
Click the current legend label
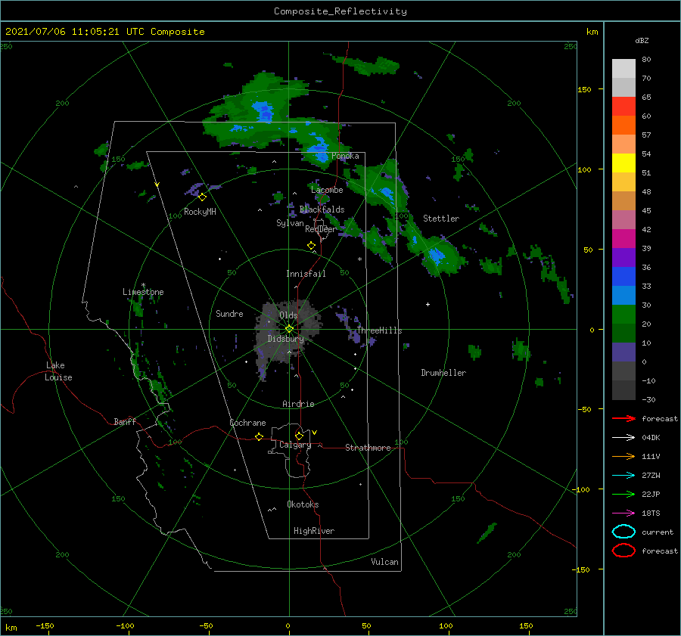click(657, 532)
